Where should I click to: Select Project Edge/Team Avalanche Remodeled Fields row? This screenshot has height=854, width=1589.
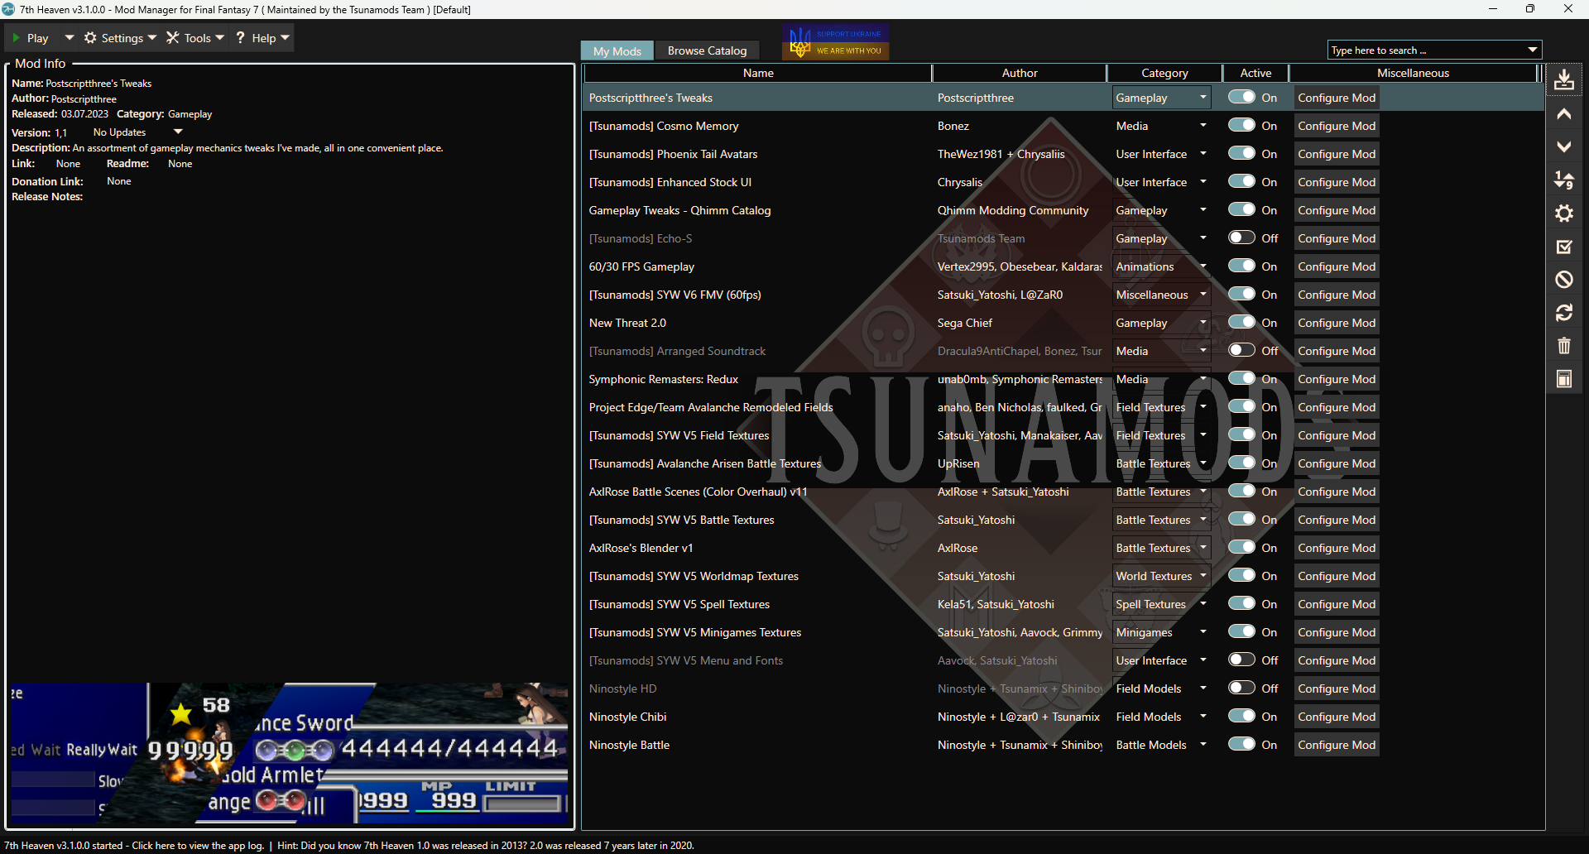1063,407
